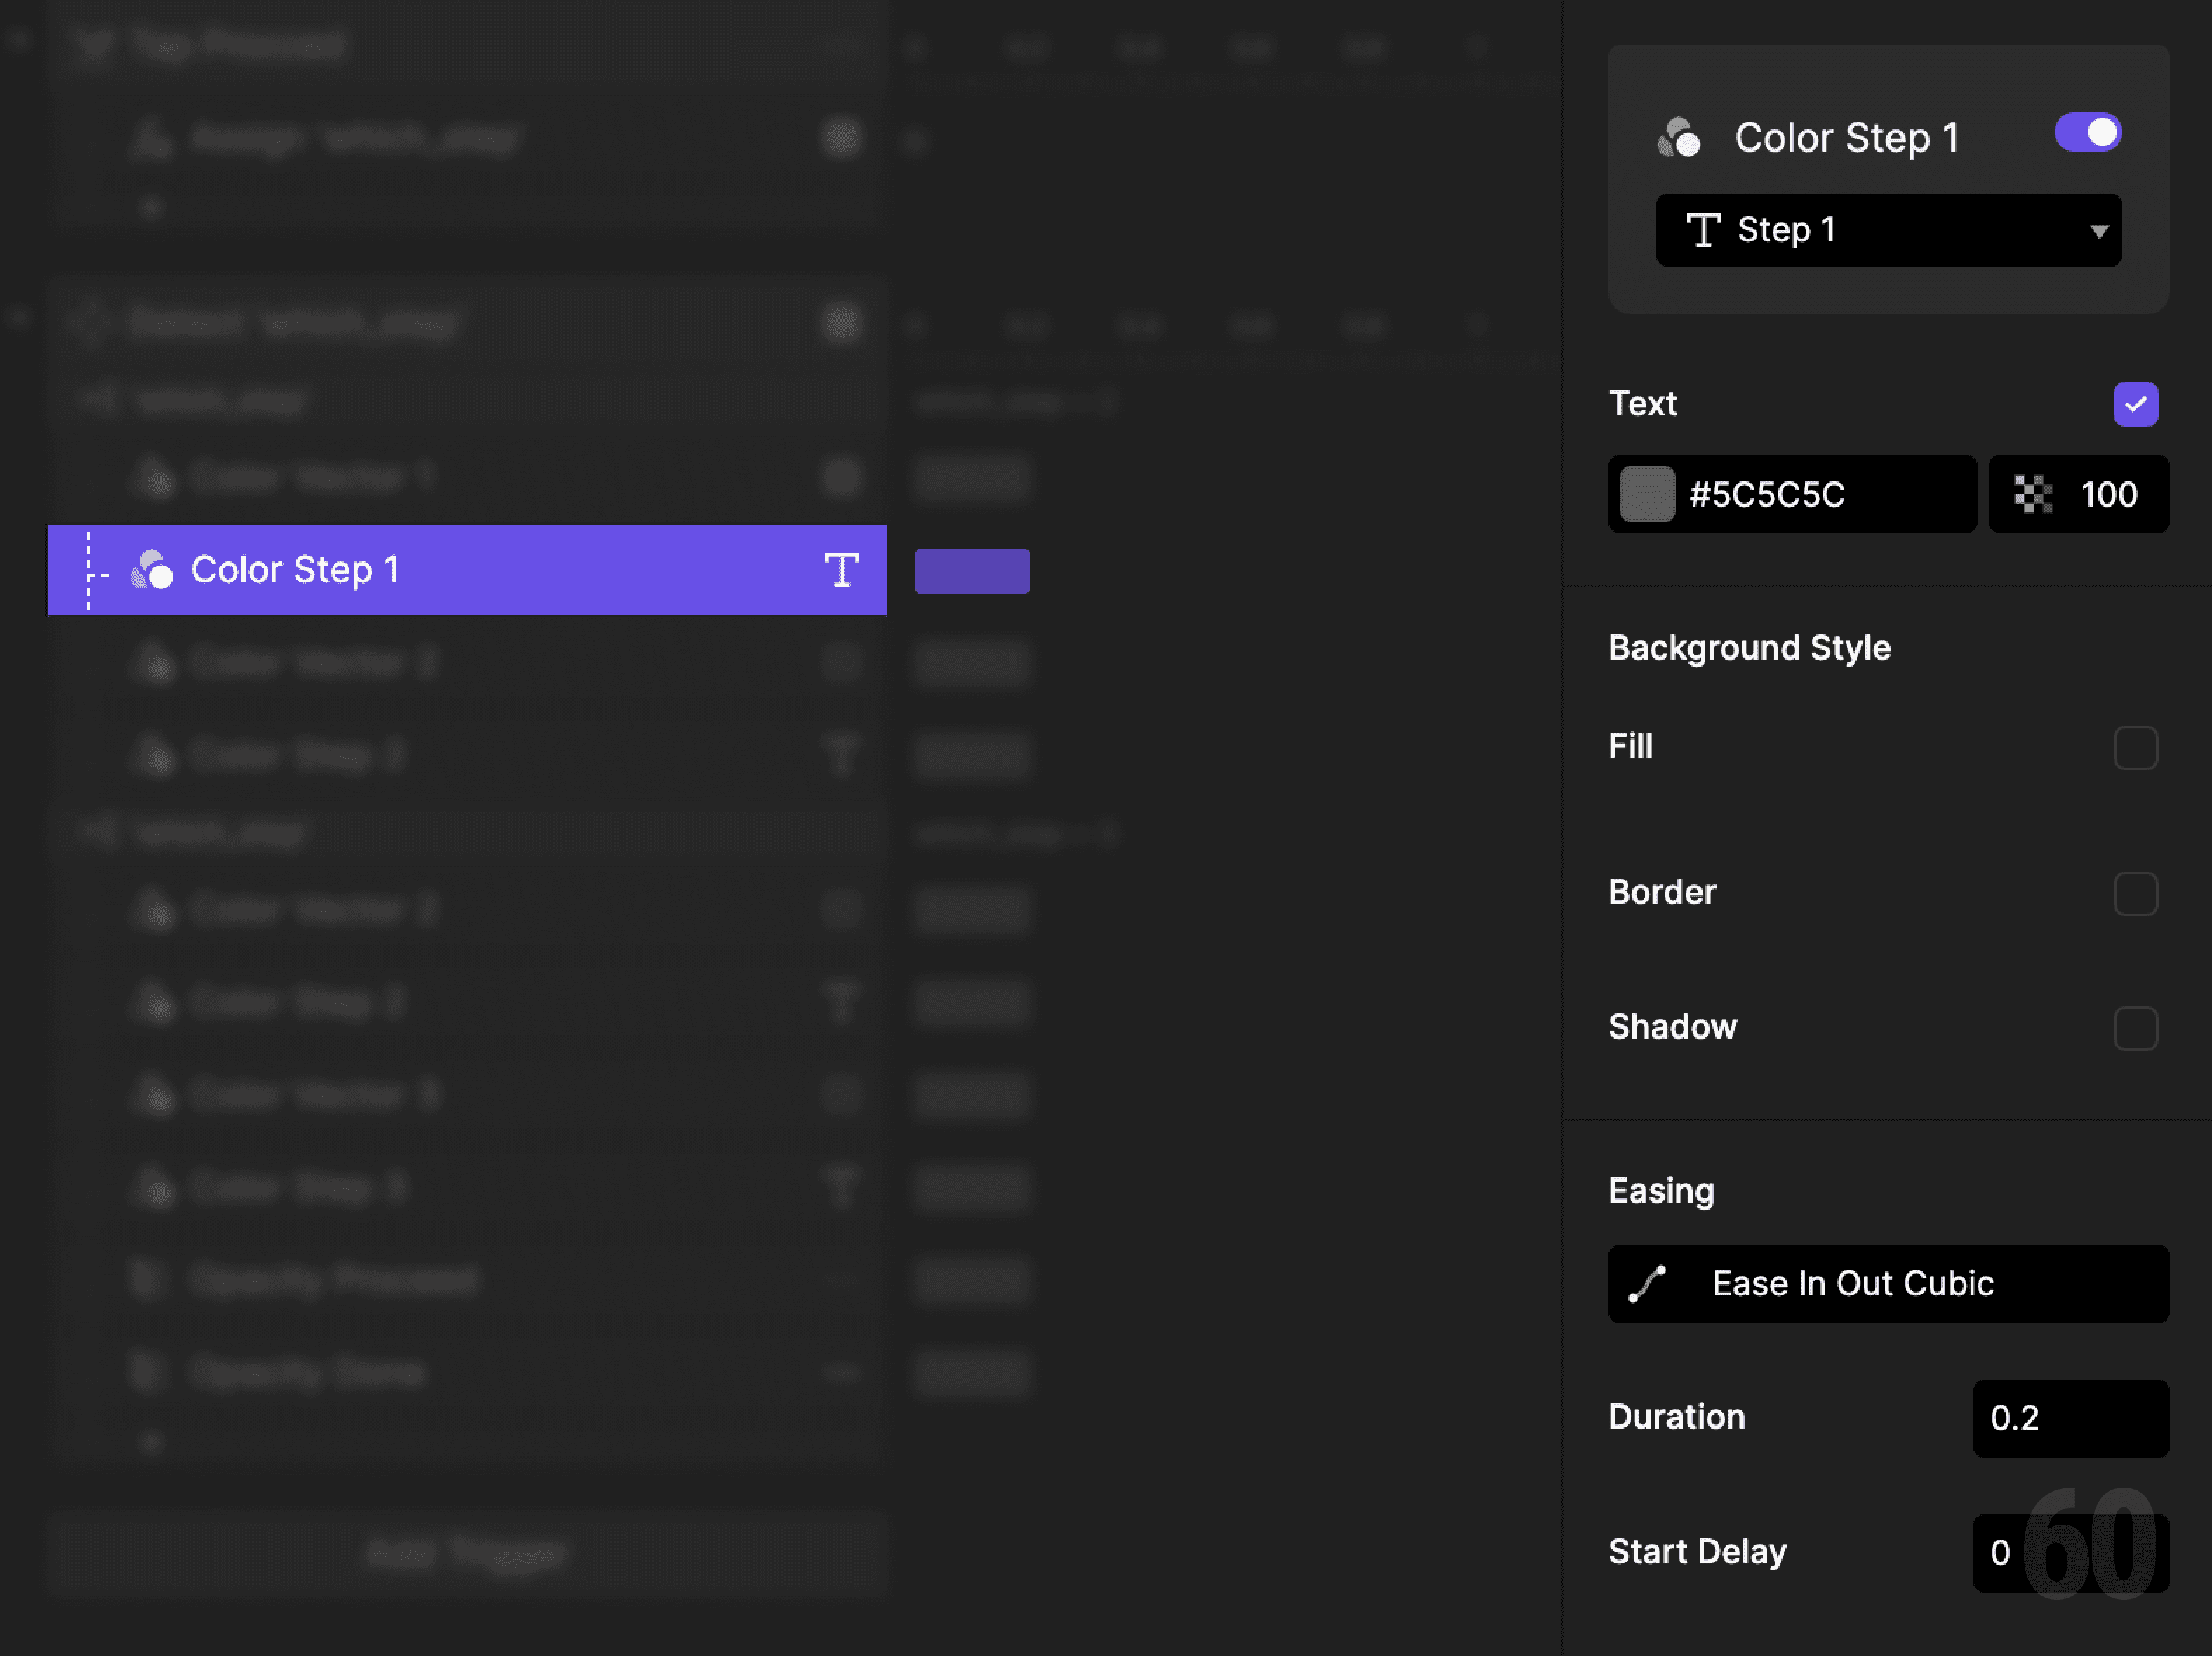Enable the Fill checkbox under Background Style
2212x1656 pixels.
[2136, 747]
